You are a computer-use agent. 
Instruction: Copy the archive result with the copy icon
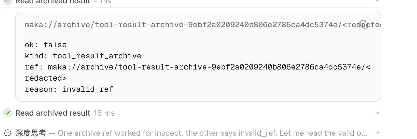pos(364,24)
